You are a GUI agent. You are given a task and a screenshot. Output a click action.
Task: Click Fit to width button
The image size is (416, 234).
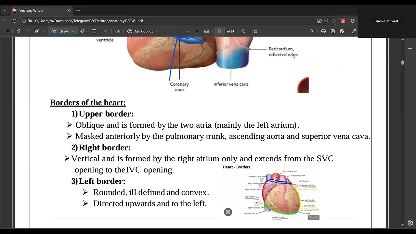(206, 31)
